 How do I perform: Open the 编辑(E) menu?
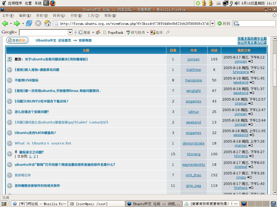pyautogui.click(x=25, y=15)
